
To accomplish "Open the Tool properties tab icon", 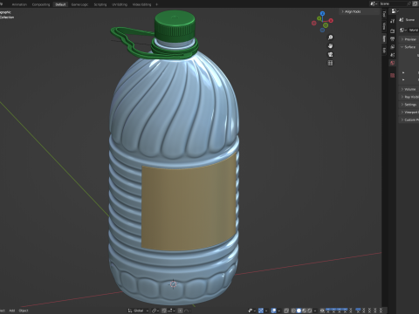I will click(x=393, y=21).
